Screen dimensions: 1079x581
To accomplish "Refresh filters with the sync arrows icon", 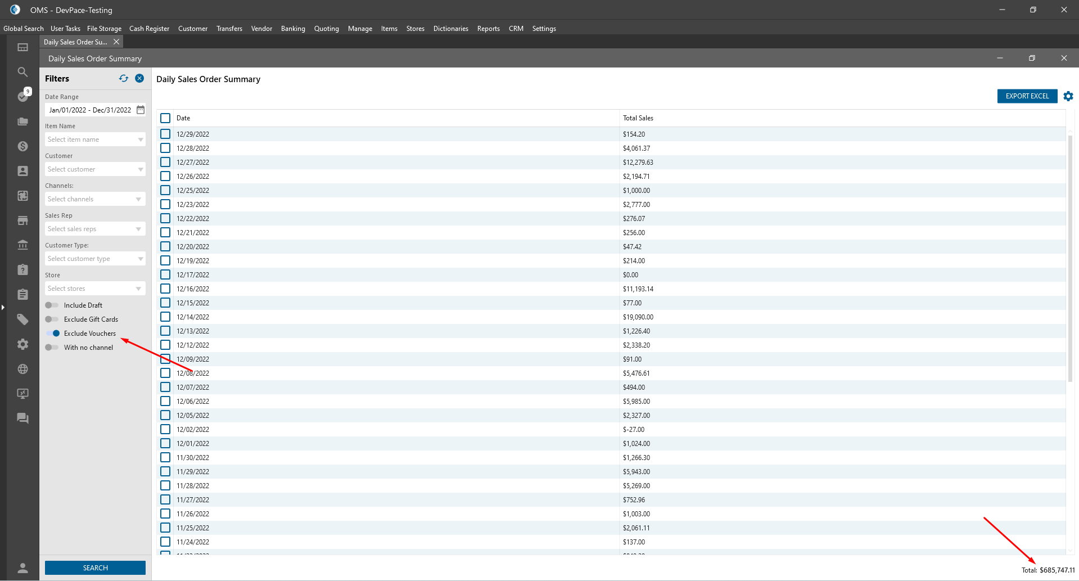I will [124, 78].
